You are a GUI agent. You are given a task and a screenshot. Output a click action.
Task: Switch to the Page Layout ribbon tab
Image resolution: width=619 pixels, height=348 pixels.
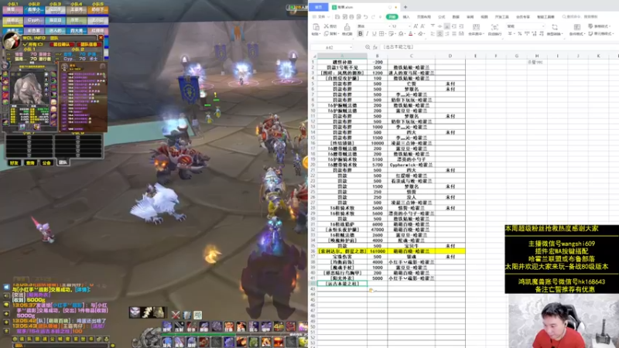[423, 17]
